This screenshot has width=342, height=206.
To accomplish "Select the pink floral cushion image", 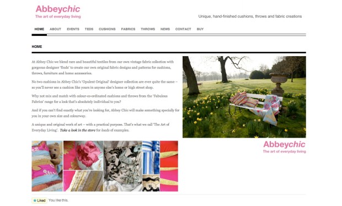I will [83, 155].
